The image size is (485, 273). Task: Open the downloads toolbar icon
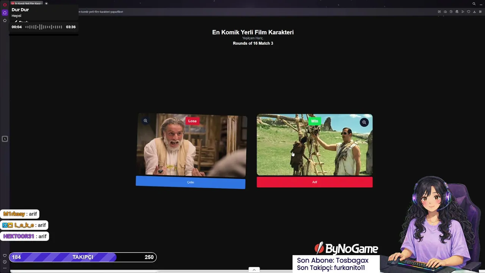point(474,12)
